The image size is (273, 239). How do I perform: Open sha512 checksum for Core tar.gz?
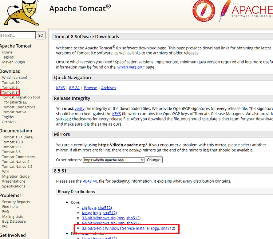109,213
